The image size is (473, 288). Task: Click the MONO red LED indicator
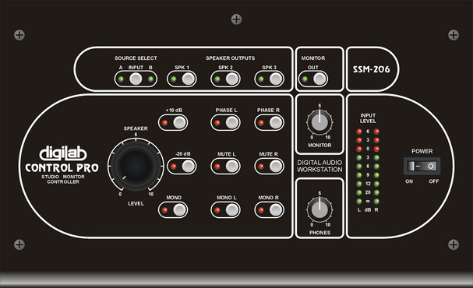pyautogui.click(x=164, y=210)
